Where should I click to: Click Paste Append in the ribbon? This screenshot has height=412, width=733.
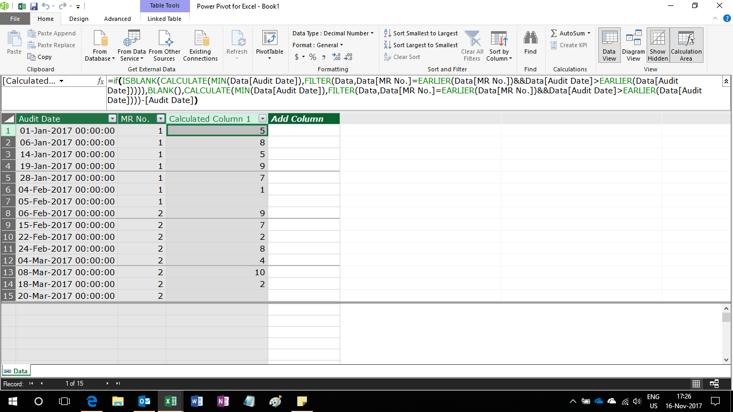(52, 33)
